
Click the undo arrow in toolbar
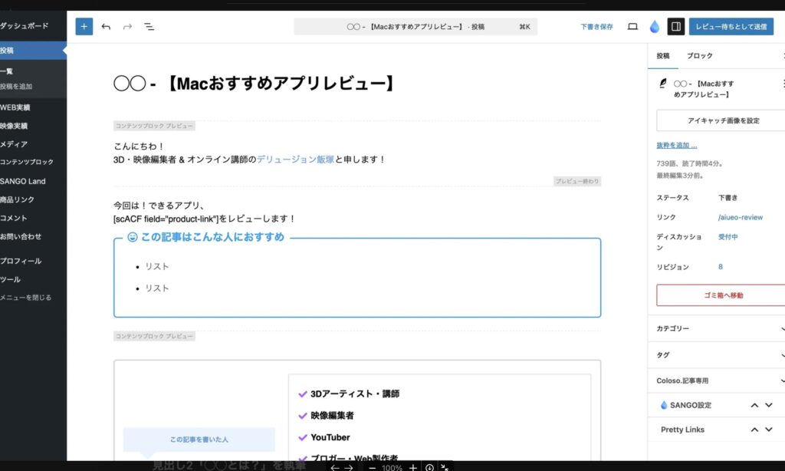click(x=106, y=26)
